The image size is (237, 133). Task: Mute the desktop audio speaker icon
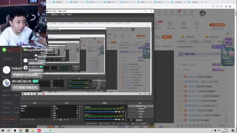(119, 112)
